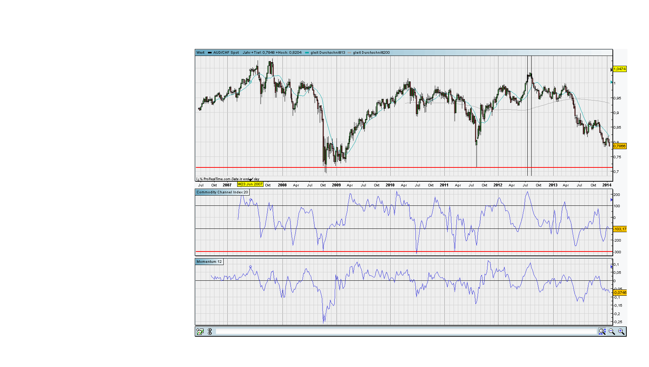
Task: Click the -0,0745 momentum value label
Action: coord(620,293)
